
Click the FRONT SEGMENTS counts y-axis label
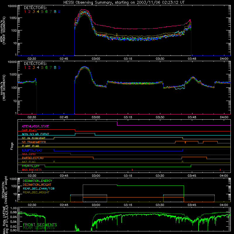(3, 31)
